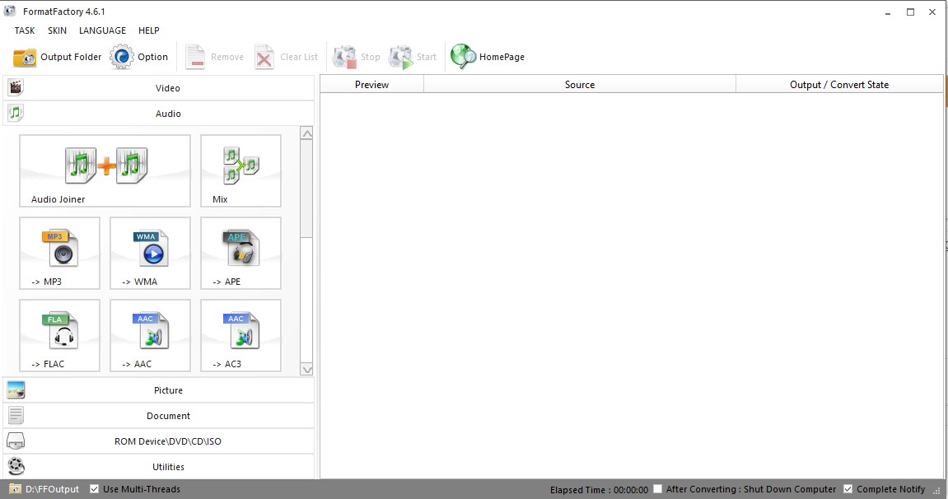Open the Audio Joiner tool
Screen dimensions: 948x499
(105, 171)
